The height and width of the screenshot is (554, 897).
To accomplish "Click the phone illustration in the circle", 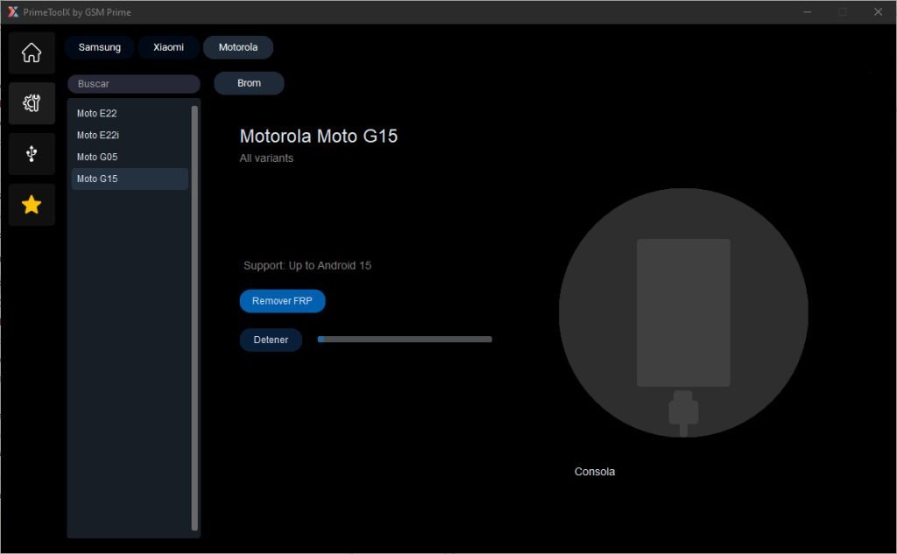I will click(x=683, y=312).
